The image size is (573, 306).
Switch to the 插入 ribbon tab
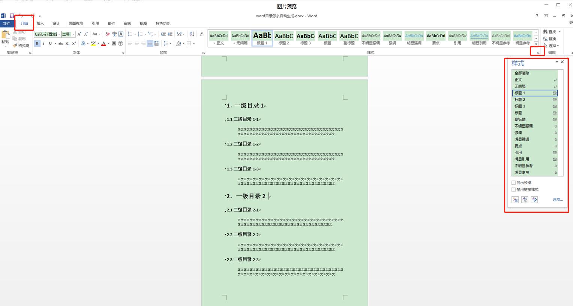(40, 23)
